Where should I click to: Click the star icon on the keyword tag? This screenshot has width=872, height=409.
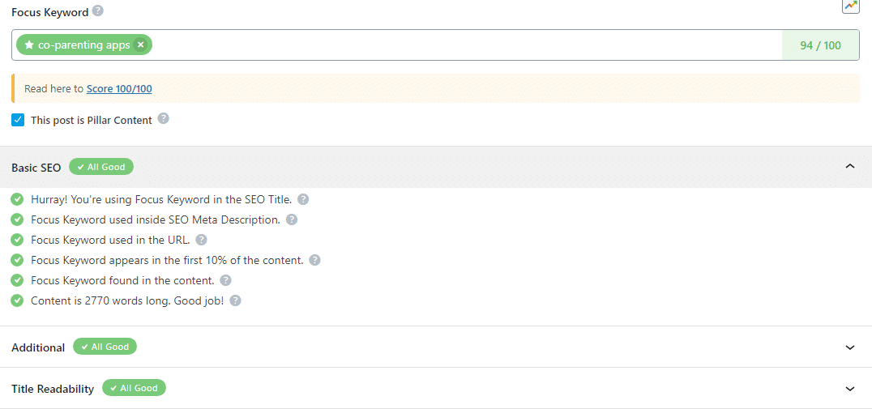pos(29,45)
